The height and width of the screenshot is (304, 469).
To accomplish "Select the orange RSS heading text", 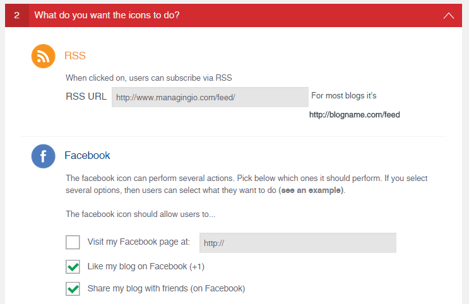I will [x=75, y=56].
